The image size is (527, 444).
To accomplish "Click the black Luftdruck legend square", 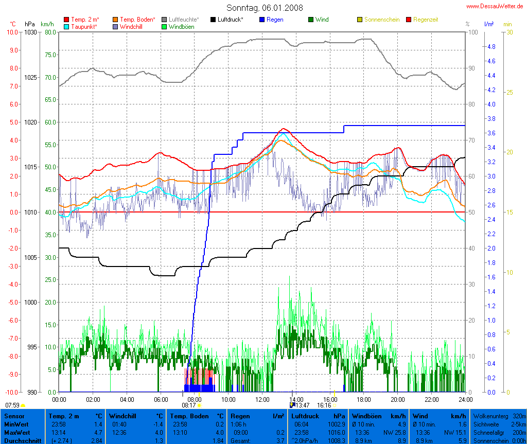I will pyautogui.click(x=213, y=20).
